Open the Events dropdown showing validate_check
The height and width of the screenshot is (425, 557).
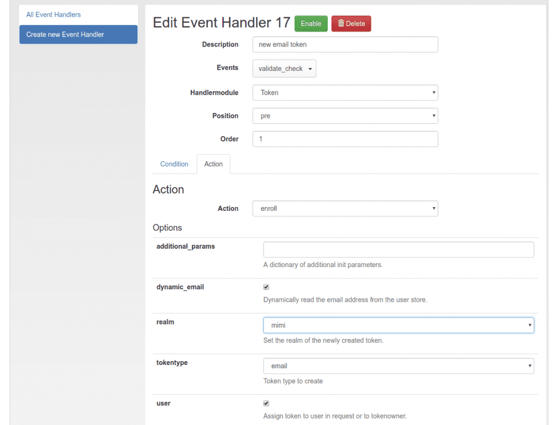click(284, 69)
